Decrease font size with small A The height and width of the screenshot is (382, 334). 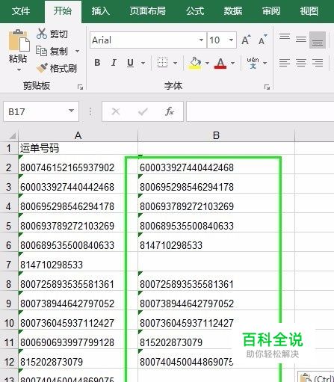pyautogui.click(x=262, y=40)
